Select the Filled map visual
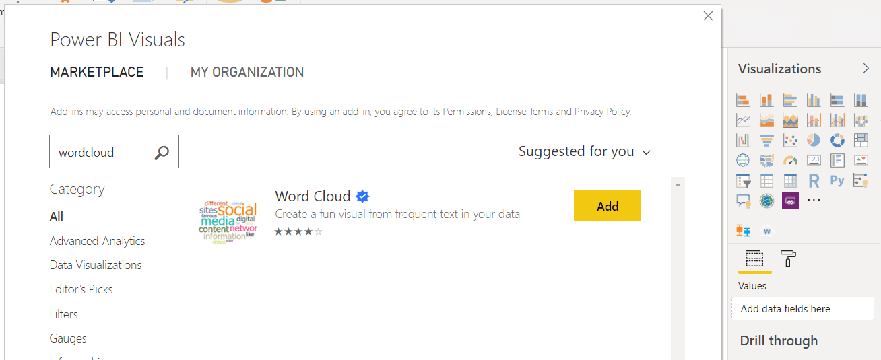 pyautogui.click(x=766, y=160)
